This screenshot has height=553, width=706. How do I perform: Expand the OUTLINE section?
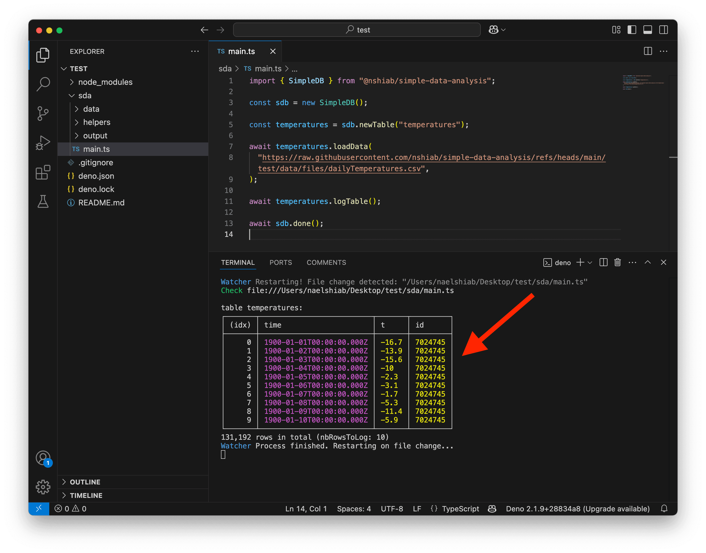[133, 482]
